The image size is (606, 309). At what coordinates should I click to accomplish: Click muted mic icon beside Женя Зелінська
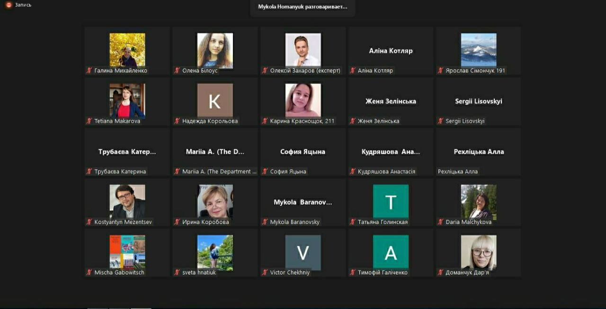pyautogui.click(x=352, y=121)
